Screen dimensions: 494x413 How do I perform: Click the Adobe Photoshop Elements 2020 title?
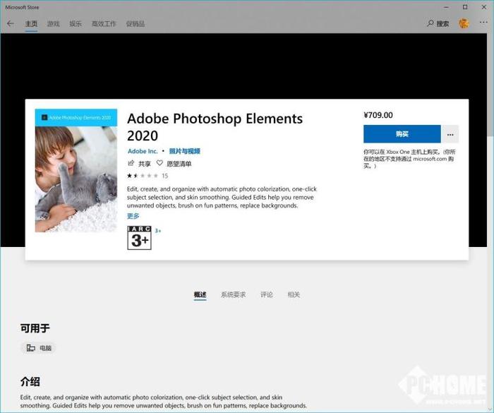[215, 127]
